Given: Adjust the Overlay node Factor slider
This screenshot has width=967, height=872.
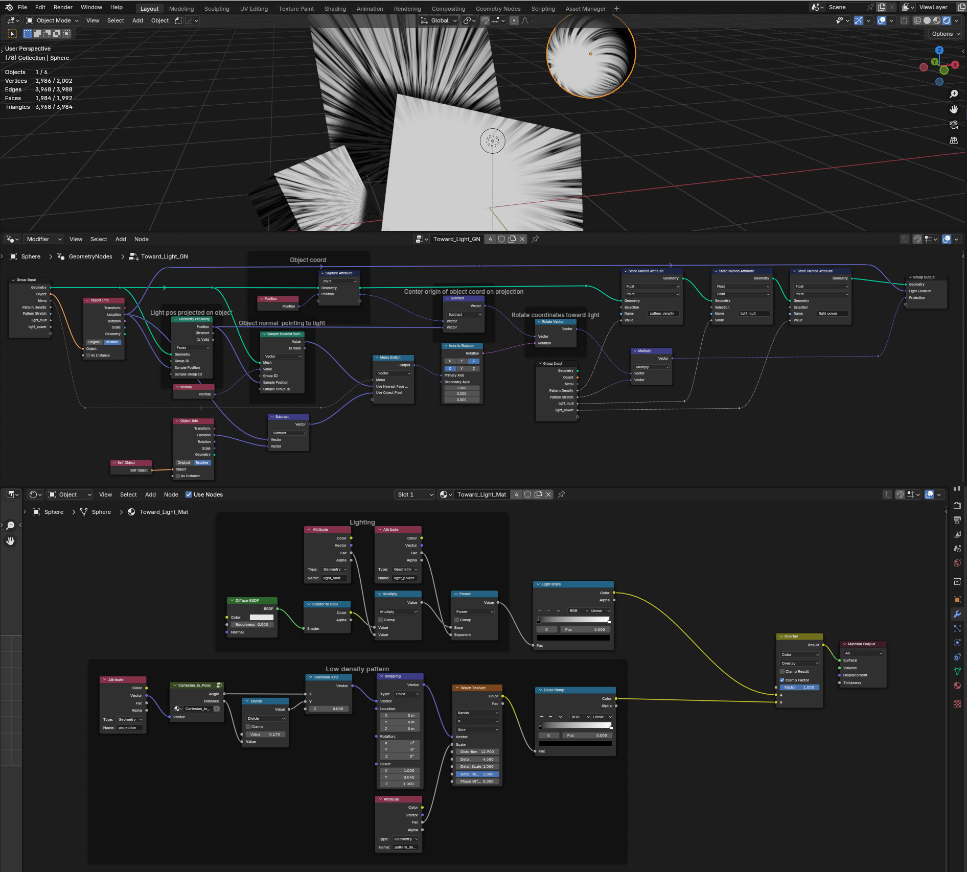Looking at the screenshot, I should (800, 687).
